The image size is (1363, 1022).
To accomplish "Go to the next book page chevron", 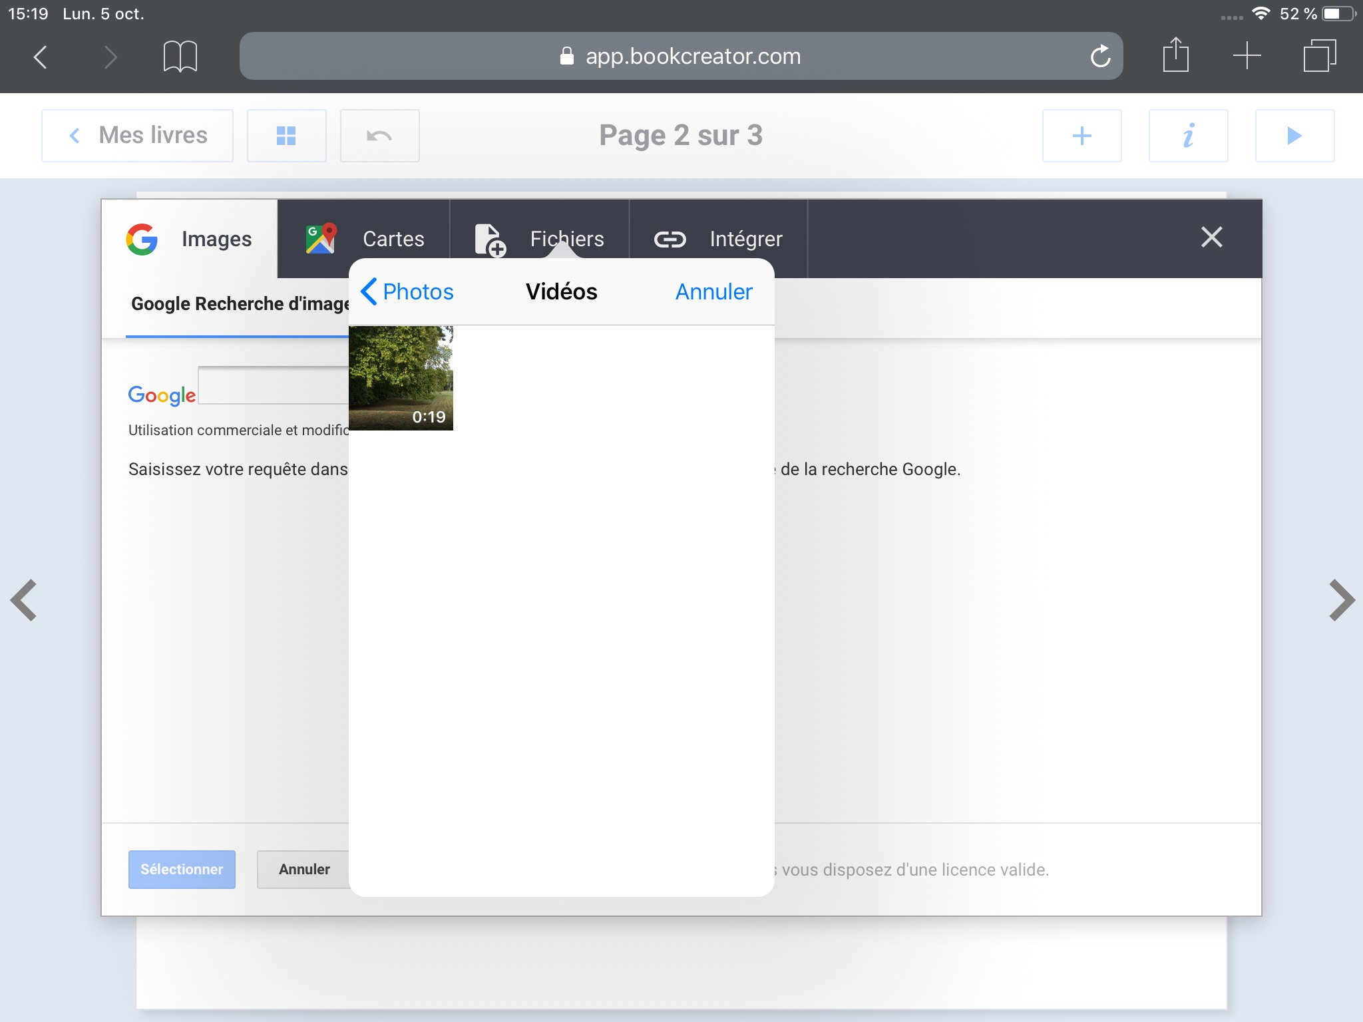I will click(x=1341, y=600).
